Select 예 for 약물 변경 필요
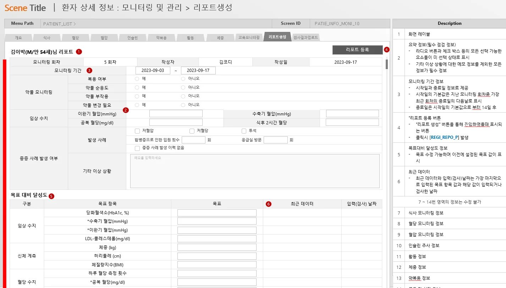 point(137,105)
